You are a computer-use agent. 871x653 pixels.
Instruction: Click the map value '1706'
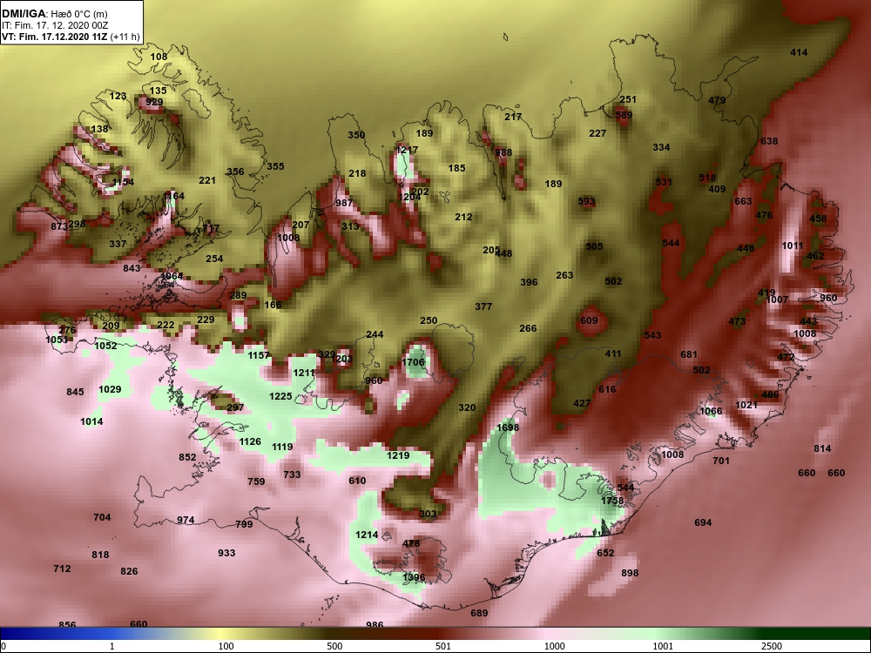(413, 362)
